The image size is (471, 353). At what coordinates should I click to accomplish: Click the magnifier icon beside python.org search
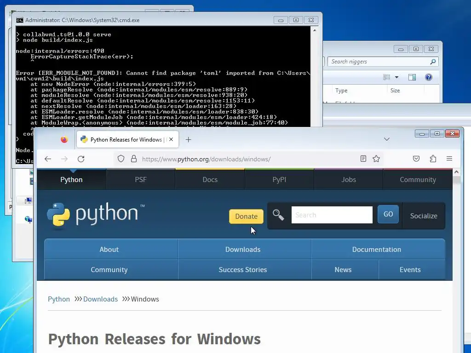click(278, 215)
